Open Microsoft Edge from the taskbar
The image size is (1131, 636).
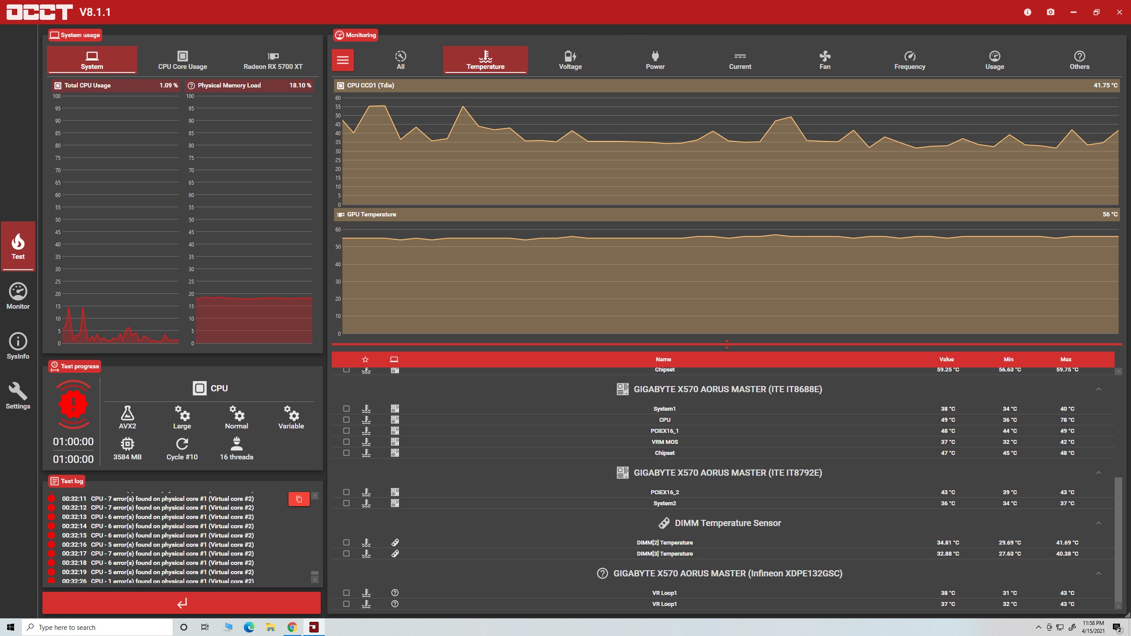(249, 627)
